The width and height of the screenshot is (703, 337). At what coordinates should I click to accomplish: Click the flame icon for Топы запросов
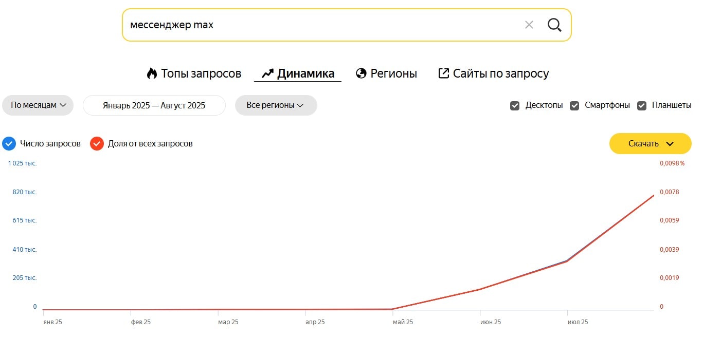click(152, 73)
